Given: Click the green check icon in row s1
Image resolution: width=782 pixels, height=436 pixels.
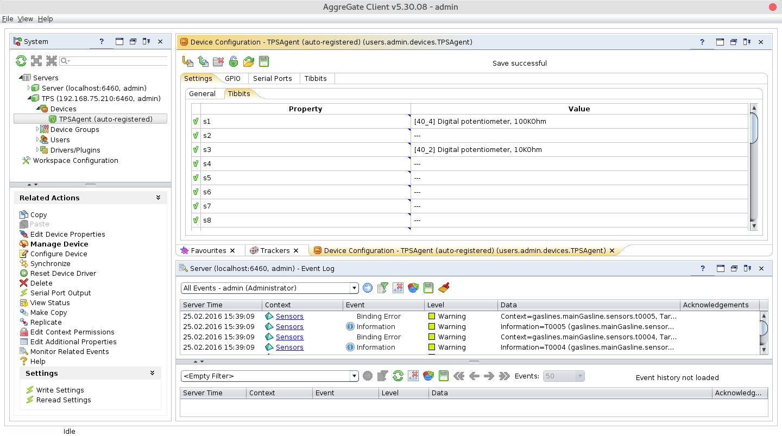Looking at the screenshot, I should 195,121.
